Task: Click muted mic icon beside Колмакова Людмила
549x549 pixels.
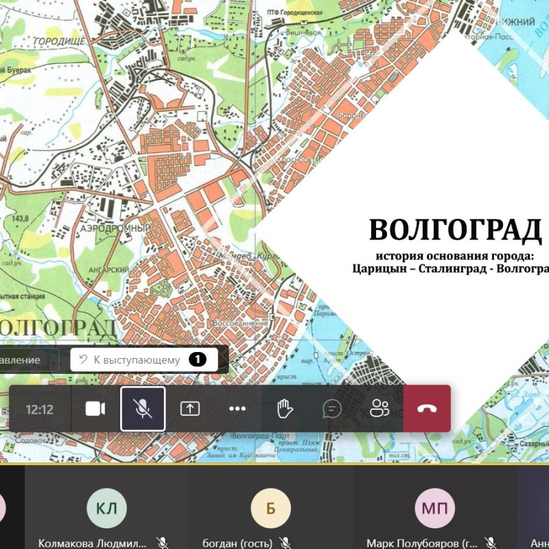Action: tap(163, 543)
